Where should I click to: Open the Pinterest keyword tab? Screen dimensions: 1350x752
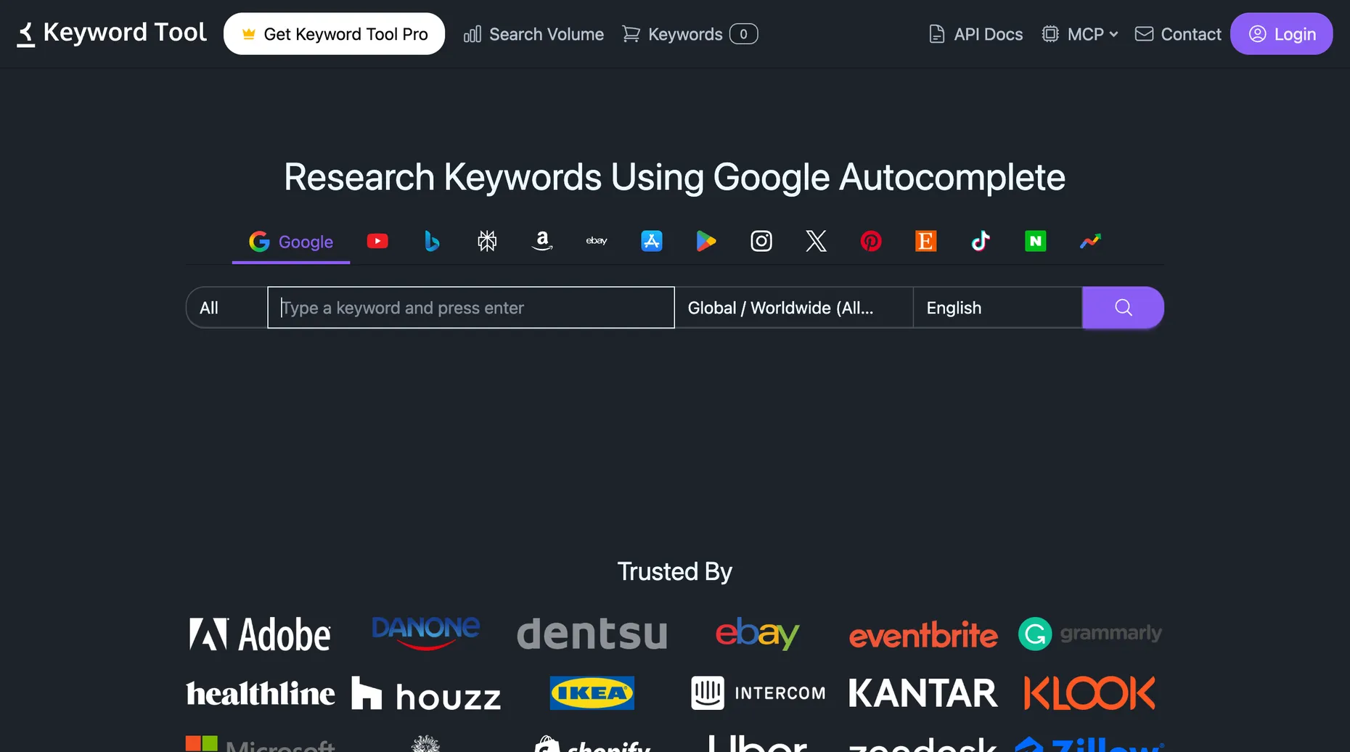click(x=871, y=241)
